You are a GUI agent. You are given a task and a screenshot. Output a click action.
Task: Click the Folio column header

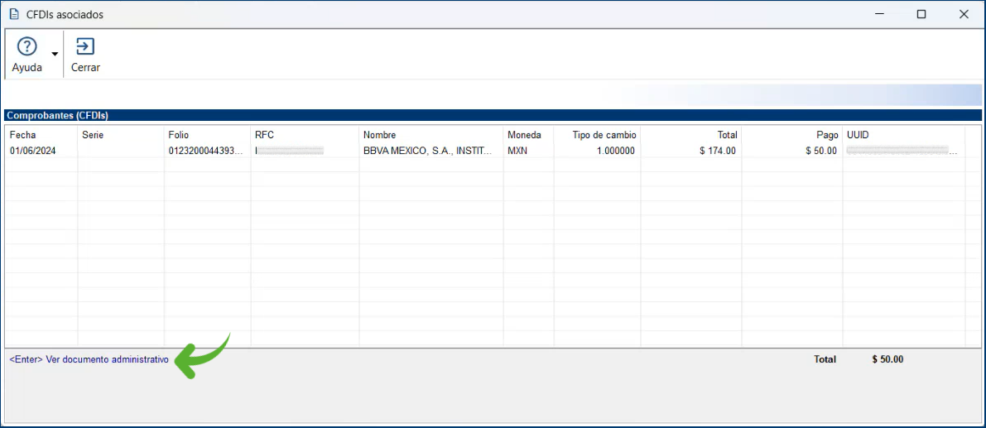click(179, 135)
